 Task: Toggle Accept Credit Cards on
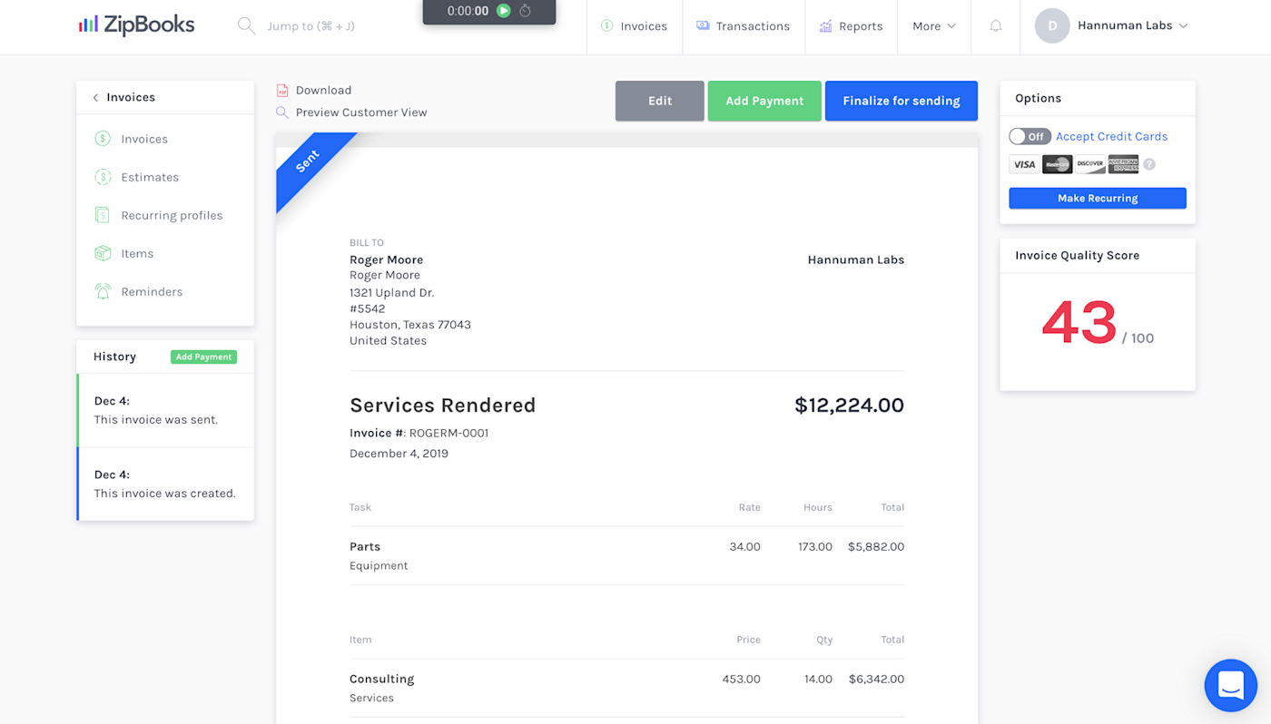tap(1030, 135)
